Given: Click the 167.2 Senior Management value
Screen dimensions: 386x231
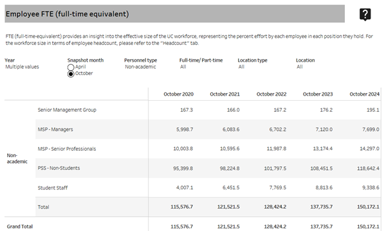Looking at the screenshot, I should tap(280, 110).
